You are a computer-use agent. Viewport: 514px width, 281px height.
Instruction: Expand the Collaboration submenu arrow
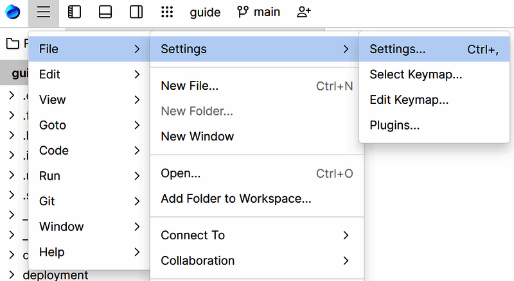coord(346,260)
